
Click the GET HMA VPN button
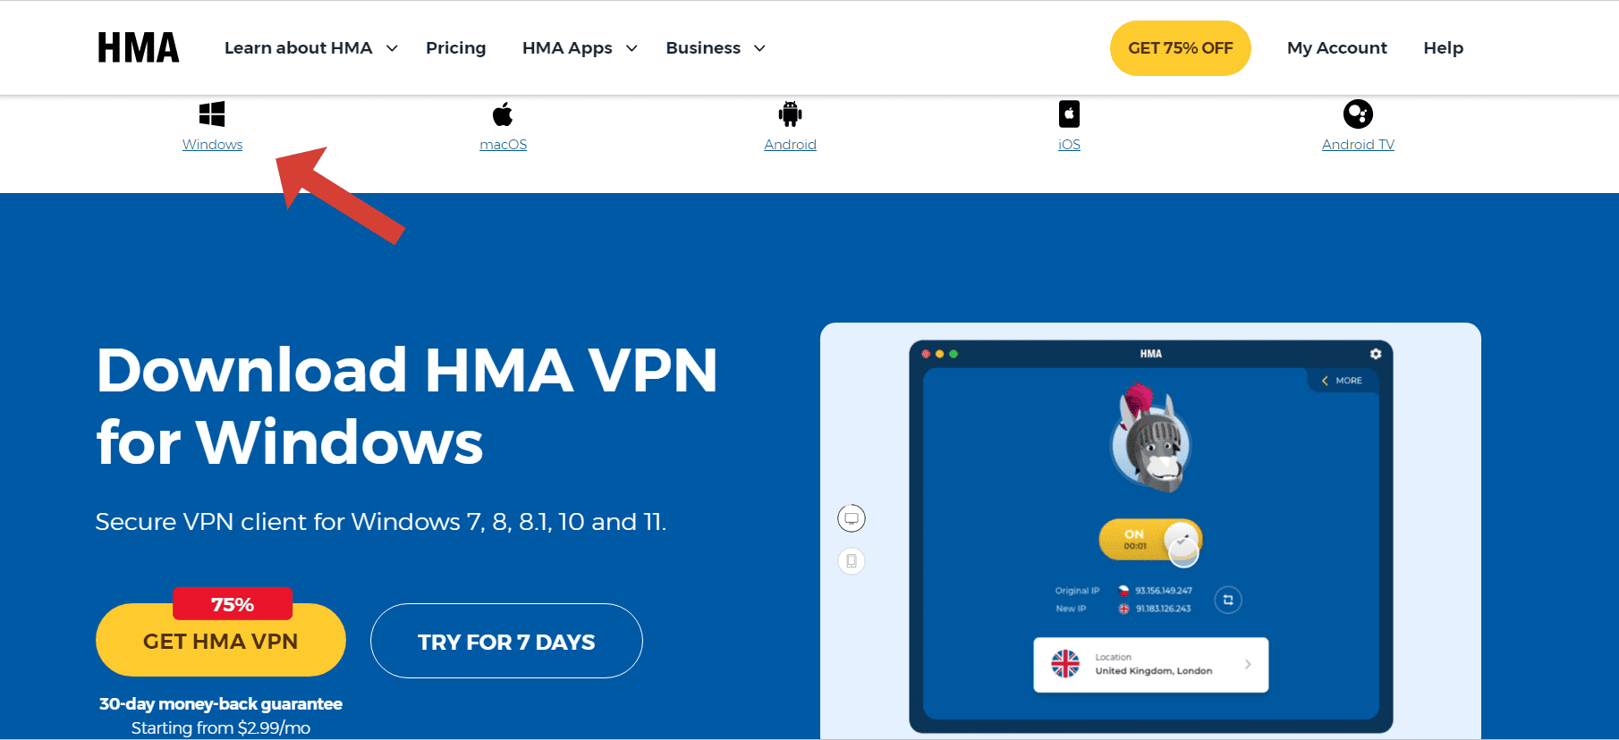[x=221, y=640]
